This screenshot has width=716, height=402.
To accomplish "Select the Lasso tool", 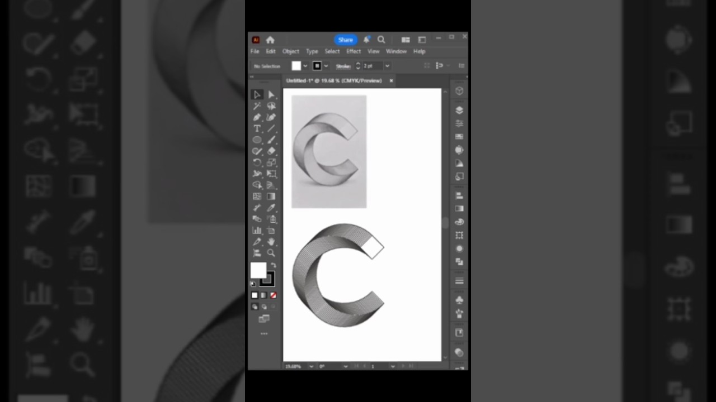I will point(271,106).
